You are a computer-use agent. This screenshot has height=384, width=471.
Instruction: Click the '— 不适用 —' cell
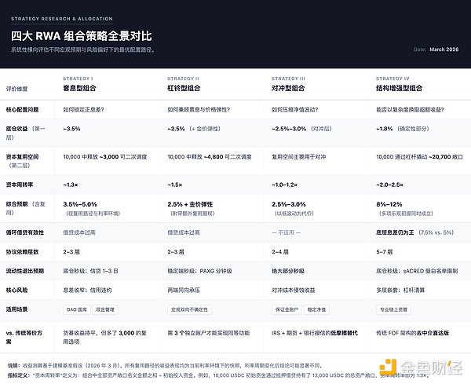[286, 232]
